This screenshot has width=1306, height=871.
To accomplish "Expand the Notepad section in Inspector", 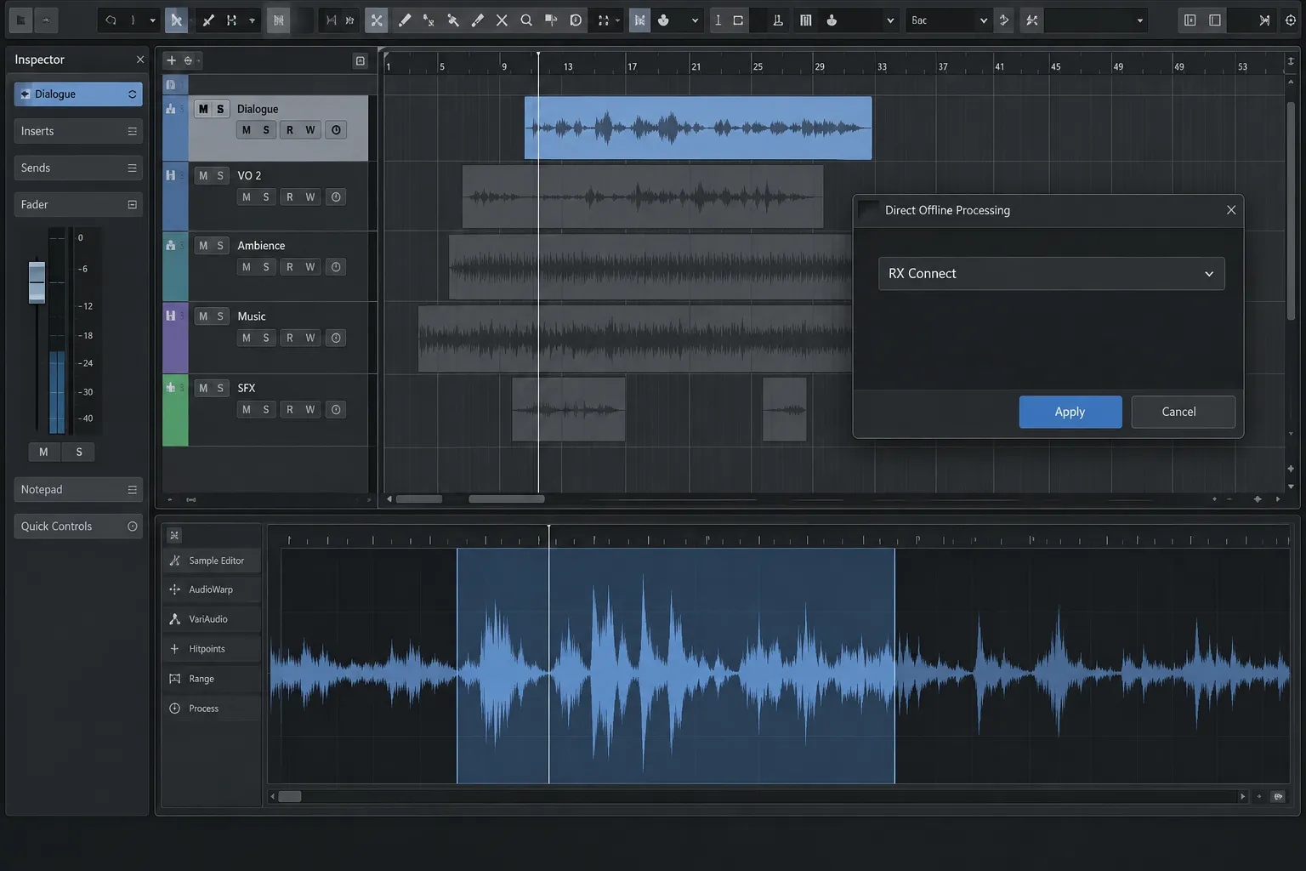I will 78,490.
